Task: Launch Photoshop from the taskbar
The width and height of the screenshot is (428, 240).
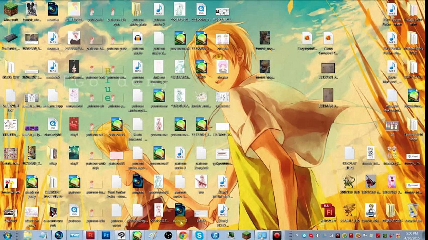Action: (x=106, y=235)
